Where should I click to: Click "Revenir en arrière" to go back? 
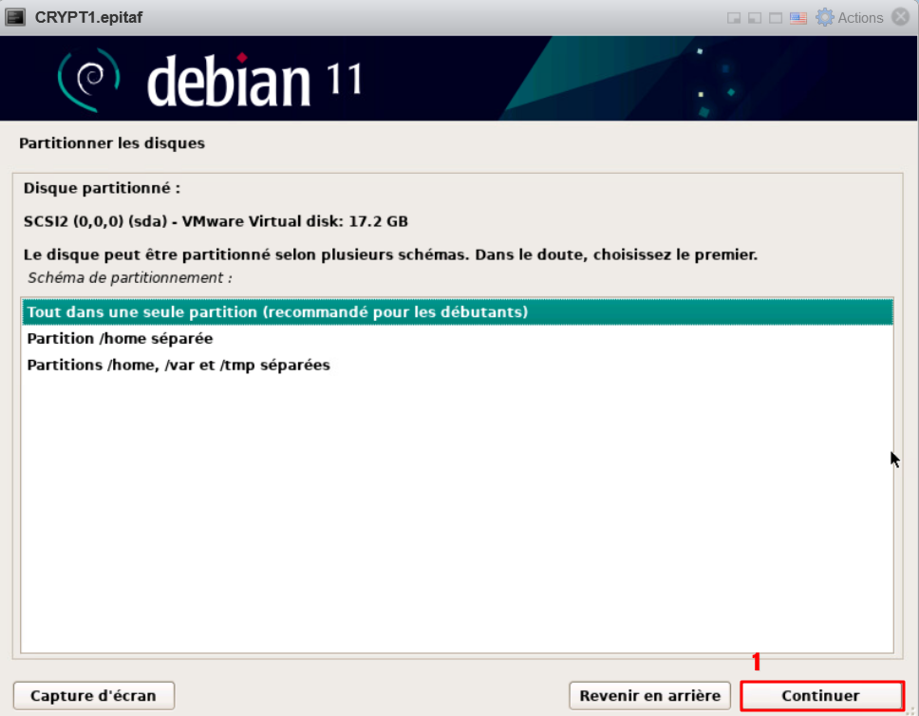(x=649, y=696)
